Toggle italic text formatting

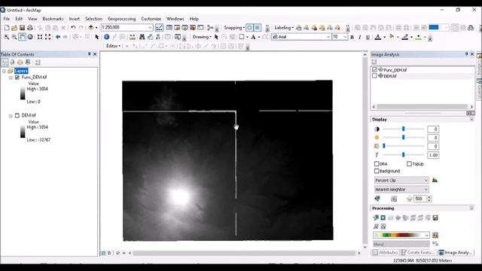coord(360,37)
